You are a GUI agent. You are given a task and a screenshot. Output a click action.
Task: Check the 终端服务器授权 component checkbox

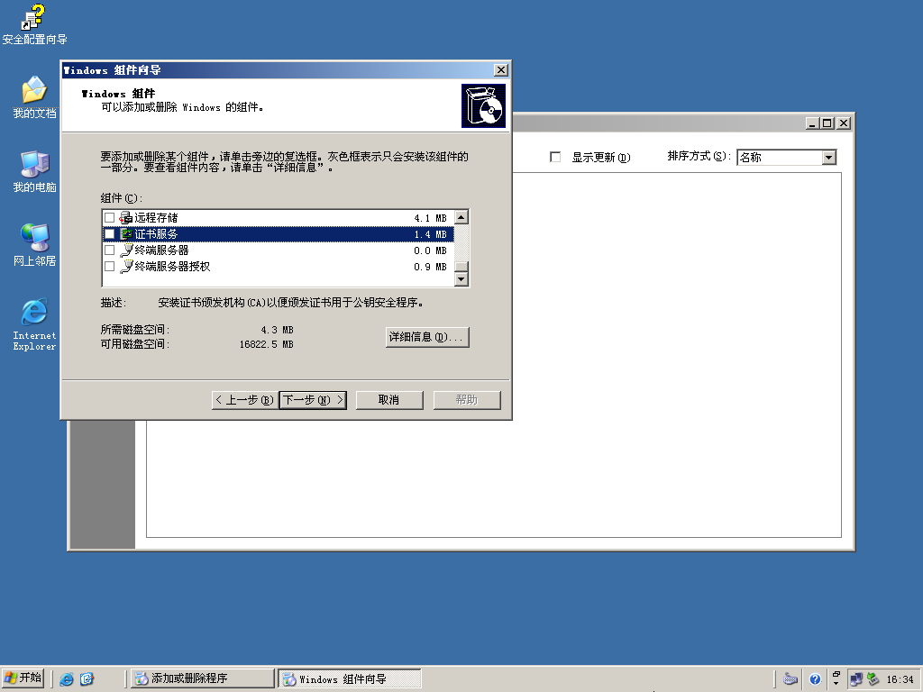pos(109,267)
